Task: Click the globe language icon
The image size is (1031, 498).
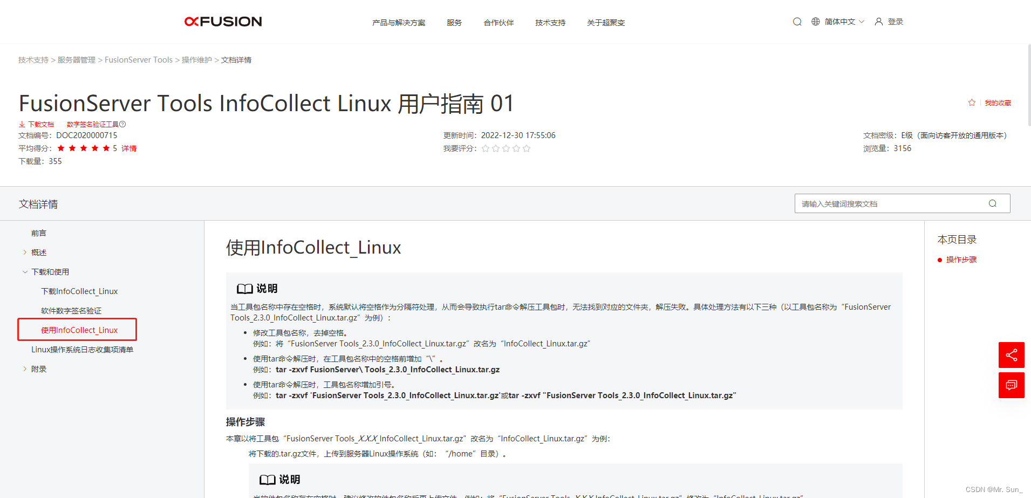Action: pos(816,22)
